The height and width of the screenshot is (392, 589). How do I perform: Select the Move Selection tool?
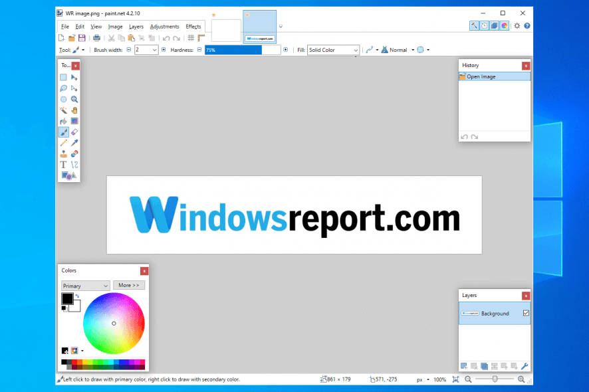pos(74,88)
